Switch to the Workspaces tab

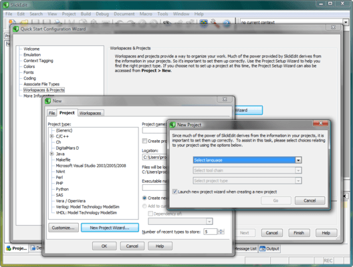pos(90,113)
